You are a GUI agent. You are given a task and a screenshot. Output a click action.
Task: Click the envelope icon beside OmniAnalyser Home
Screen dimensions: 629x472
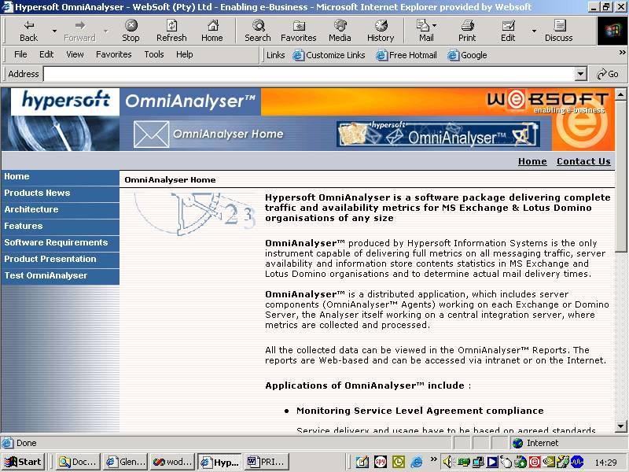(x=151, y=134)
